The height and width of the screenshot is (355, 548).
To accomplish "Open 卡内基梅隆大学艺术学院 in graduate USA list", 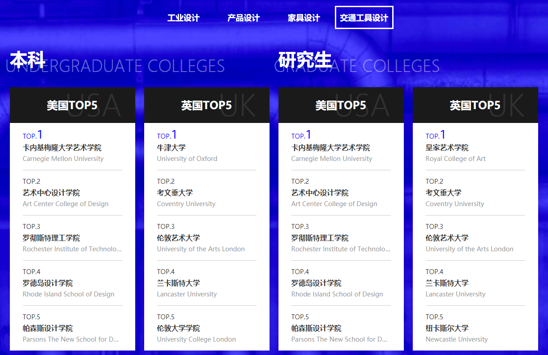I will [x=331, y=148].
